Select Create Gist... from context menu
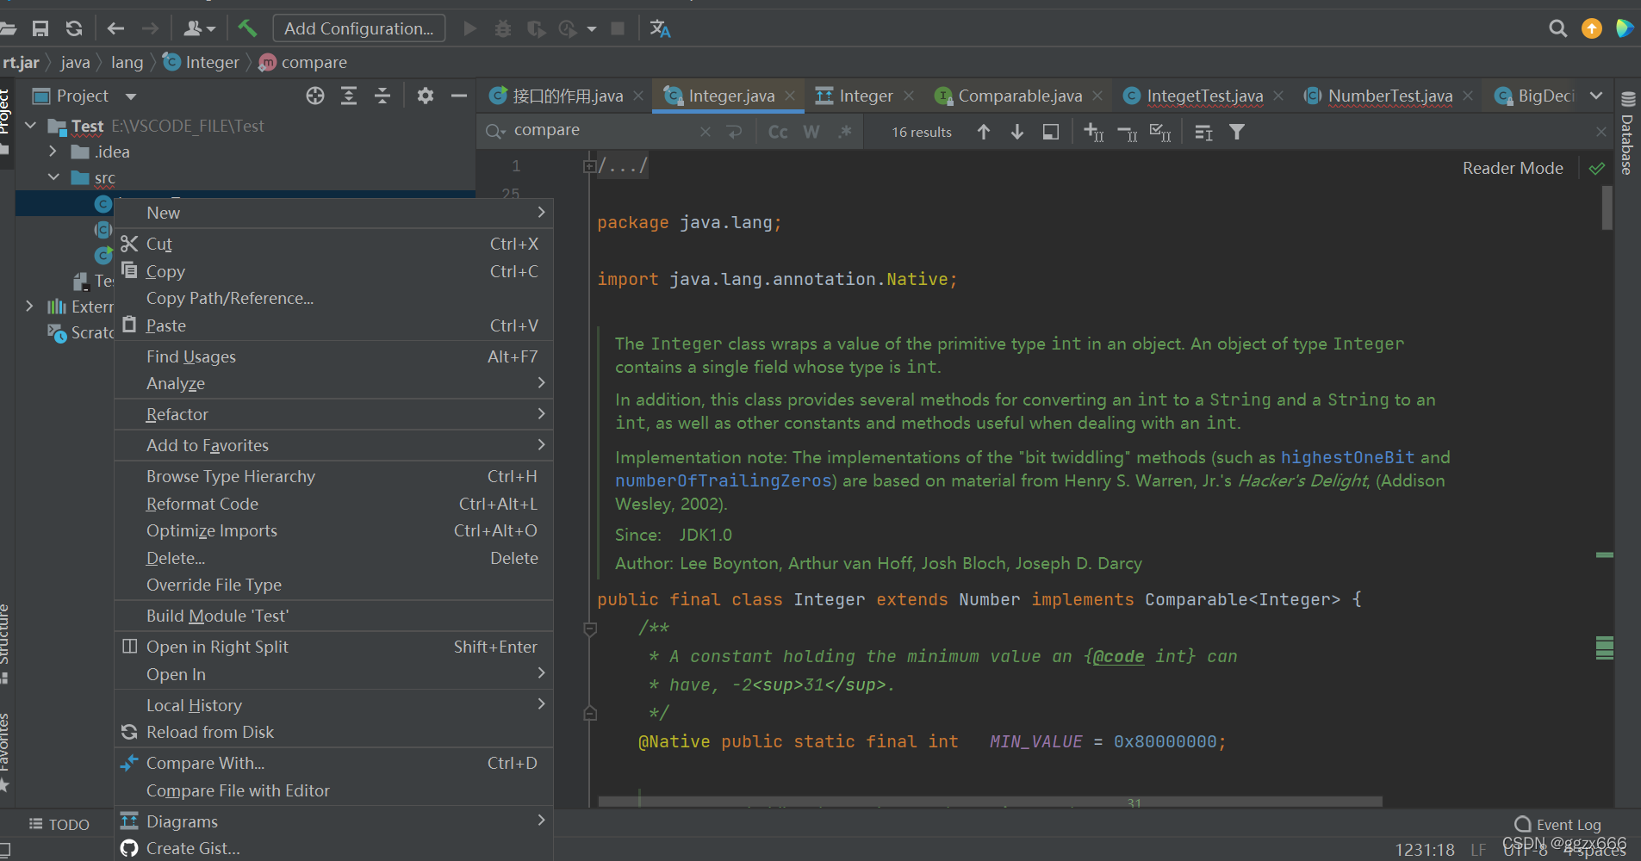1641x861 pixels. (x=333, y=848)
